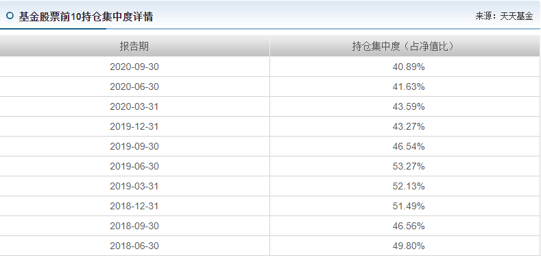
Task: Select the 46.56% concentration value
Action: (x=409, y=226)
